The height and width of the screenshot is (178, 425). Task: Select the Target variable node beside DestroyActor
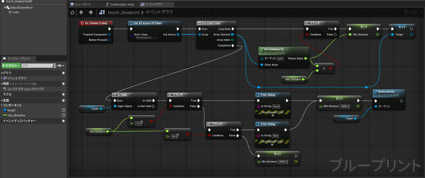(347, 119)
